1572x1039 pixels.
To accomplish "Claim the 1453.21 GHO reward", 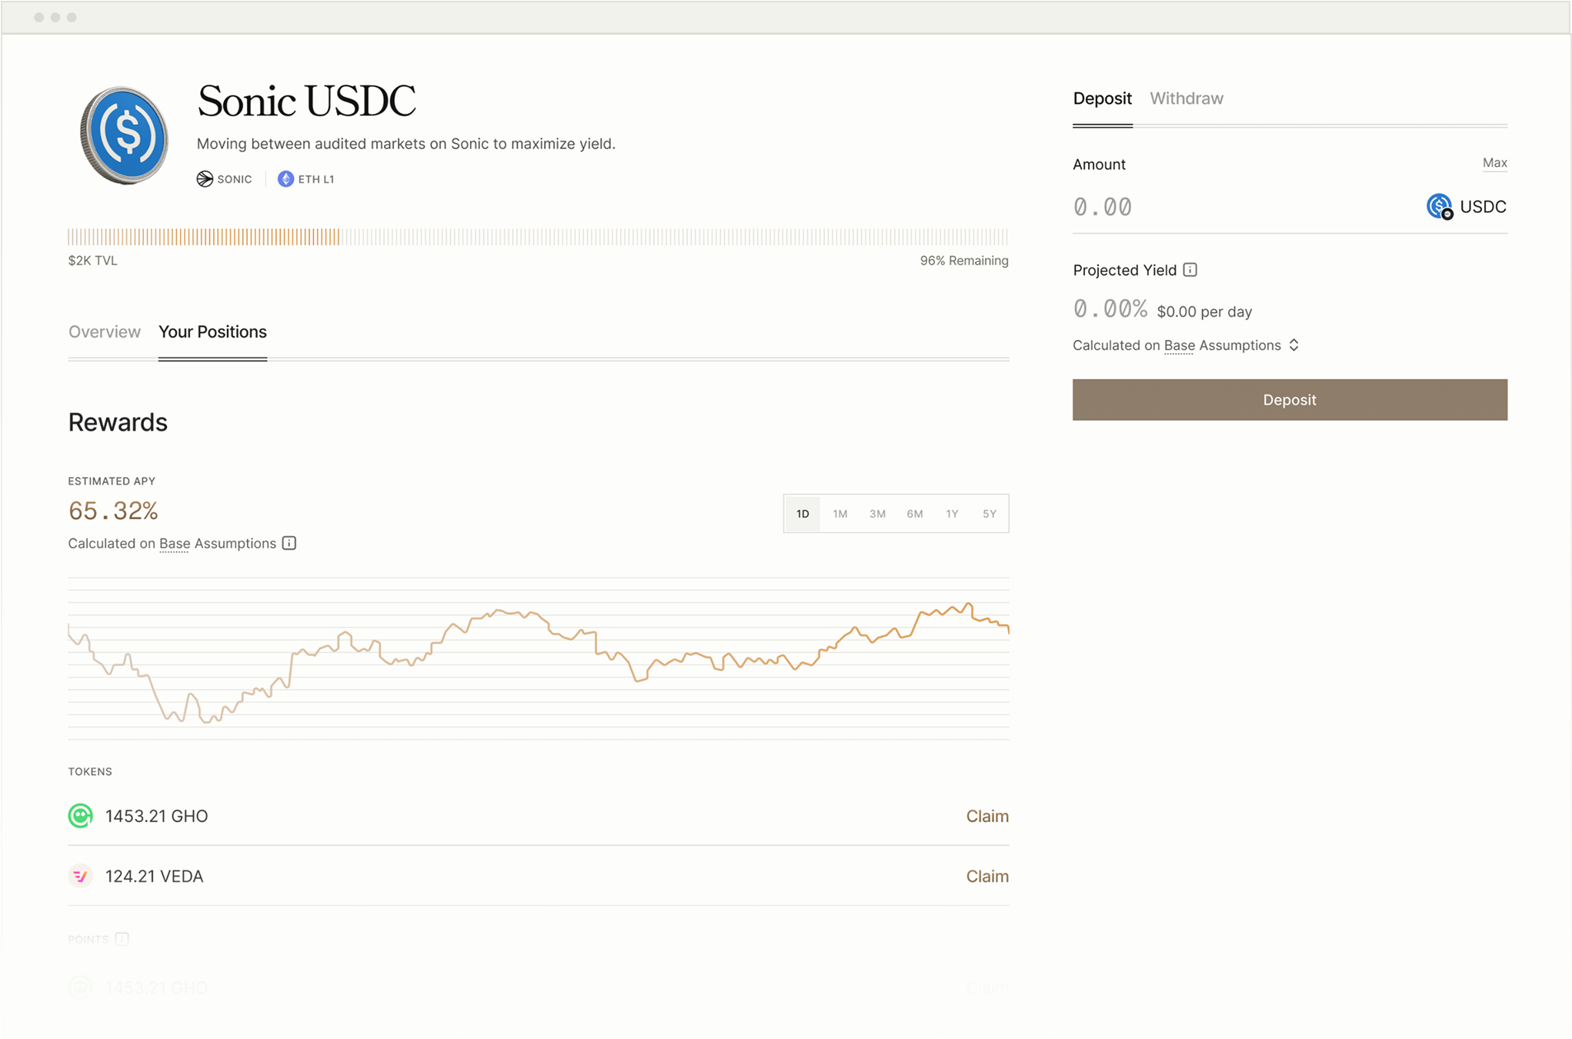I will 986,816.
